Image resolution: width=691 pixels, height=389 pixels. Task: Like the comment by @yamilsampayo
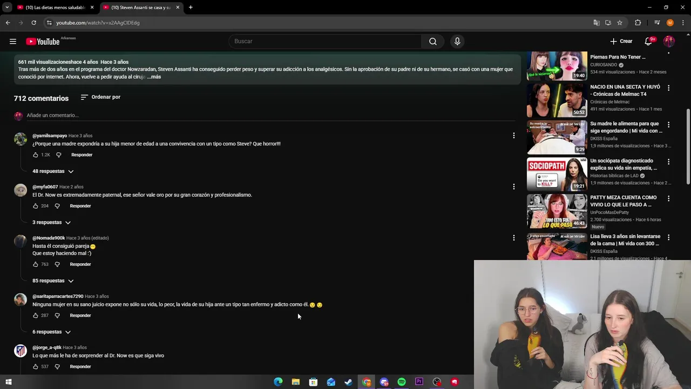(x=36, y=155)
